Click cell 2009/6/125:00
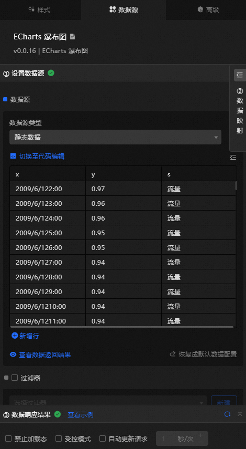246x449 pixels. tap(48, 233)
